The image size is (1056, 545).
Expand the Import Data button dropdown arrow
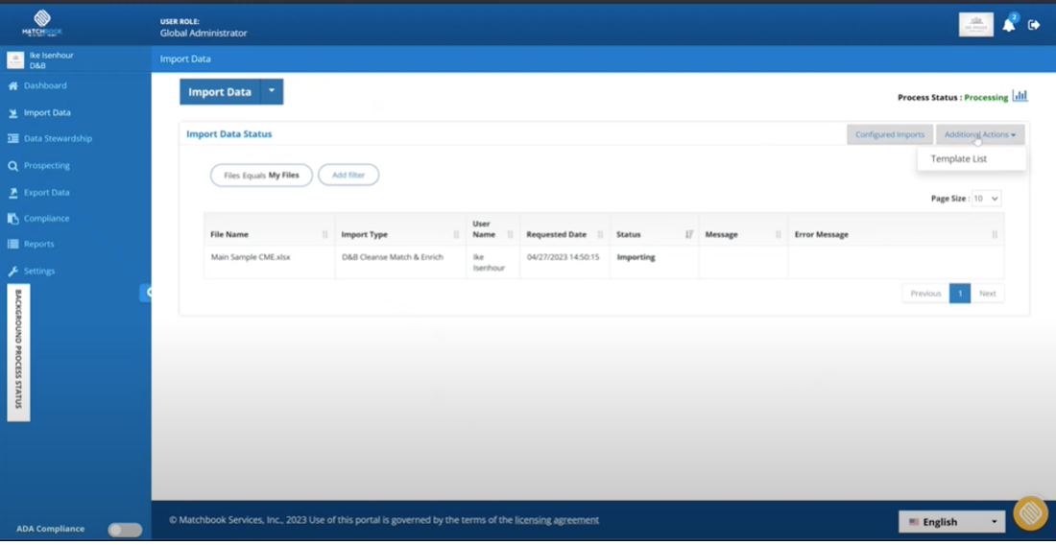coord(272,92)
